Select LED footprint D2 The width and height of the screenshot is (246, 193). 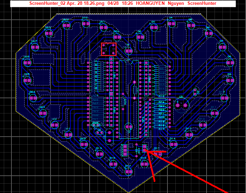coord(140,37)
